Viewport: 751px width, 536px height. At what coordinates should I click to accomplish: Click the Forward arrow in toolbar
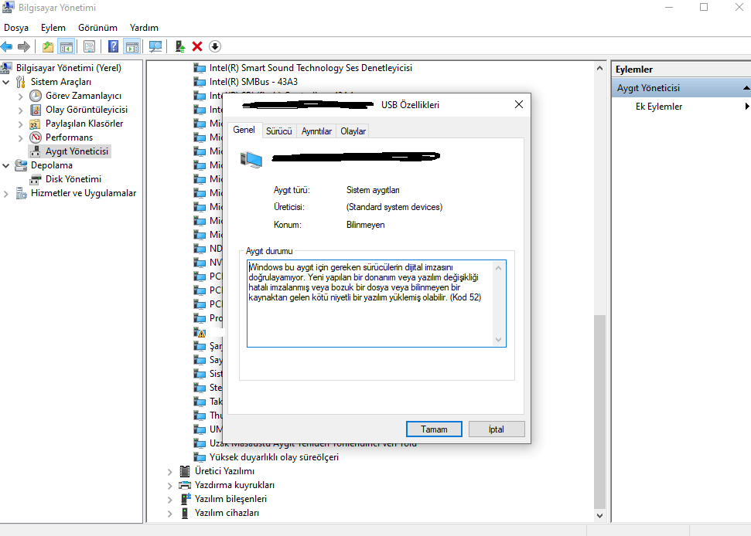pos(23,46)
